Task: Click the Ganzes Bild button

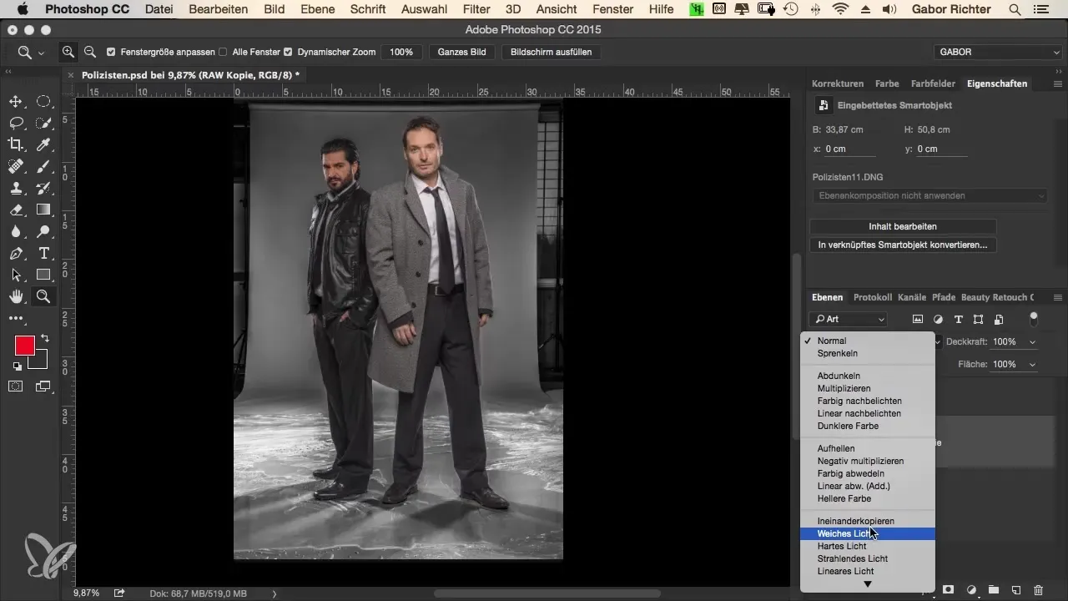Action: [x=462, y=52]
